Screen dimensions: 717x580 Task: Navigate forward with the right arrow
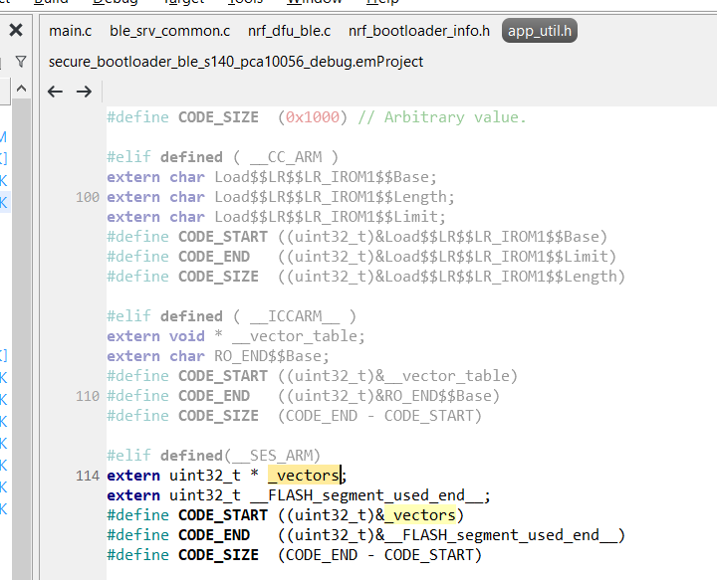pos(85,92)
